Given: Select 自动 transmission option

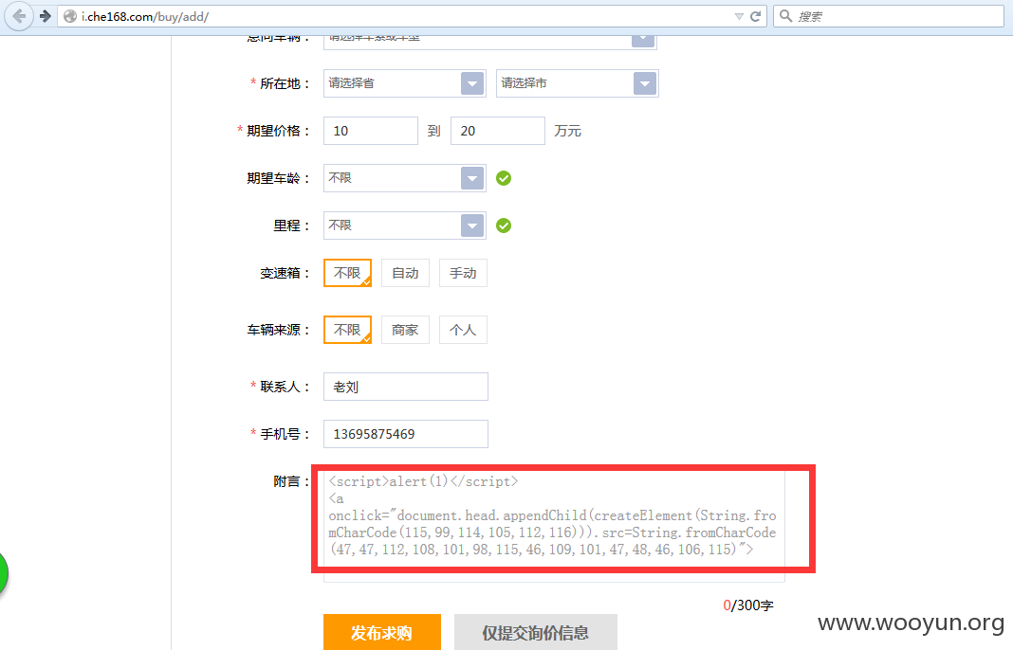Looking at the screenshot, I should 405,273.
